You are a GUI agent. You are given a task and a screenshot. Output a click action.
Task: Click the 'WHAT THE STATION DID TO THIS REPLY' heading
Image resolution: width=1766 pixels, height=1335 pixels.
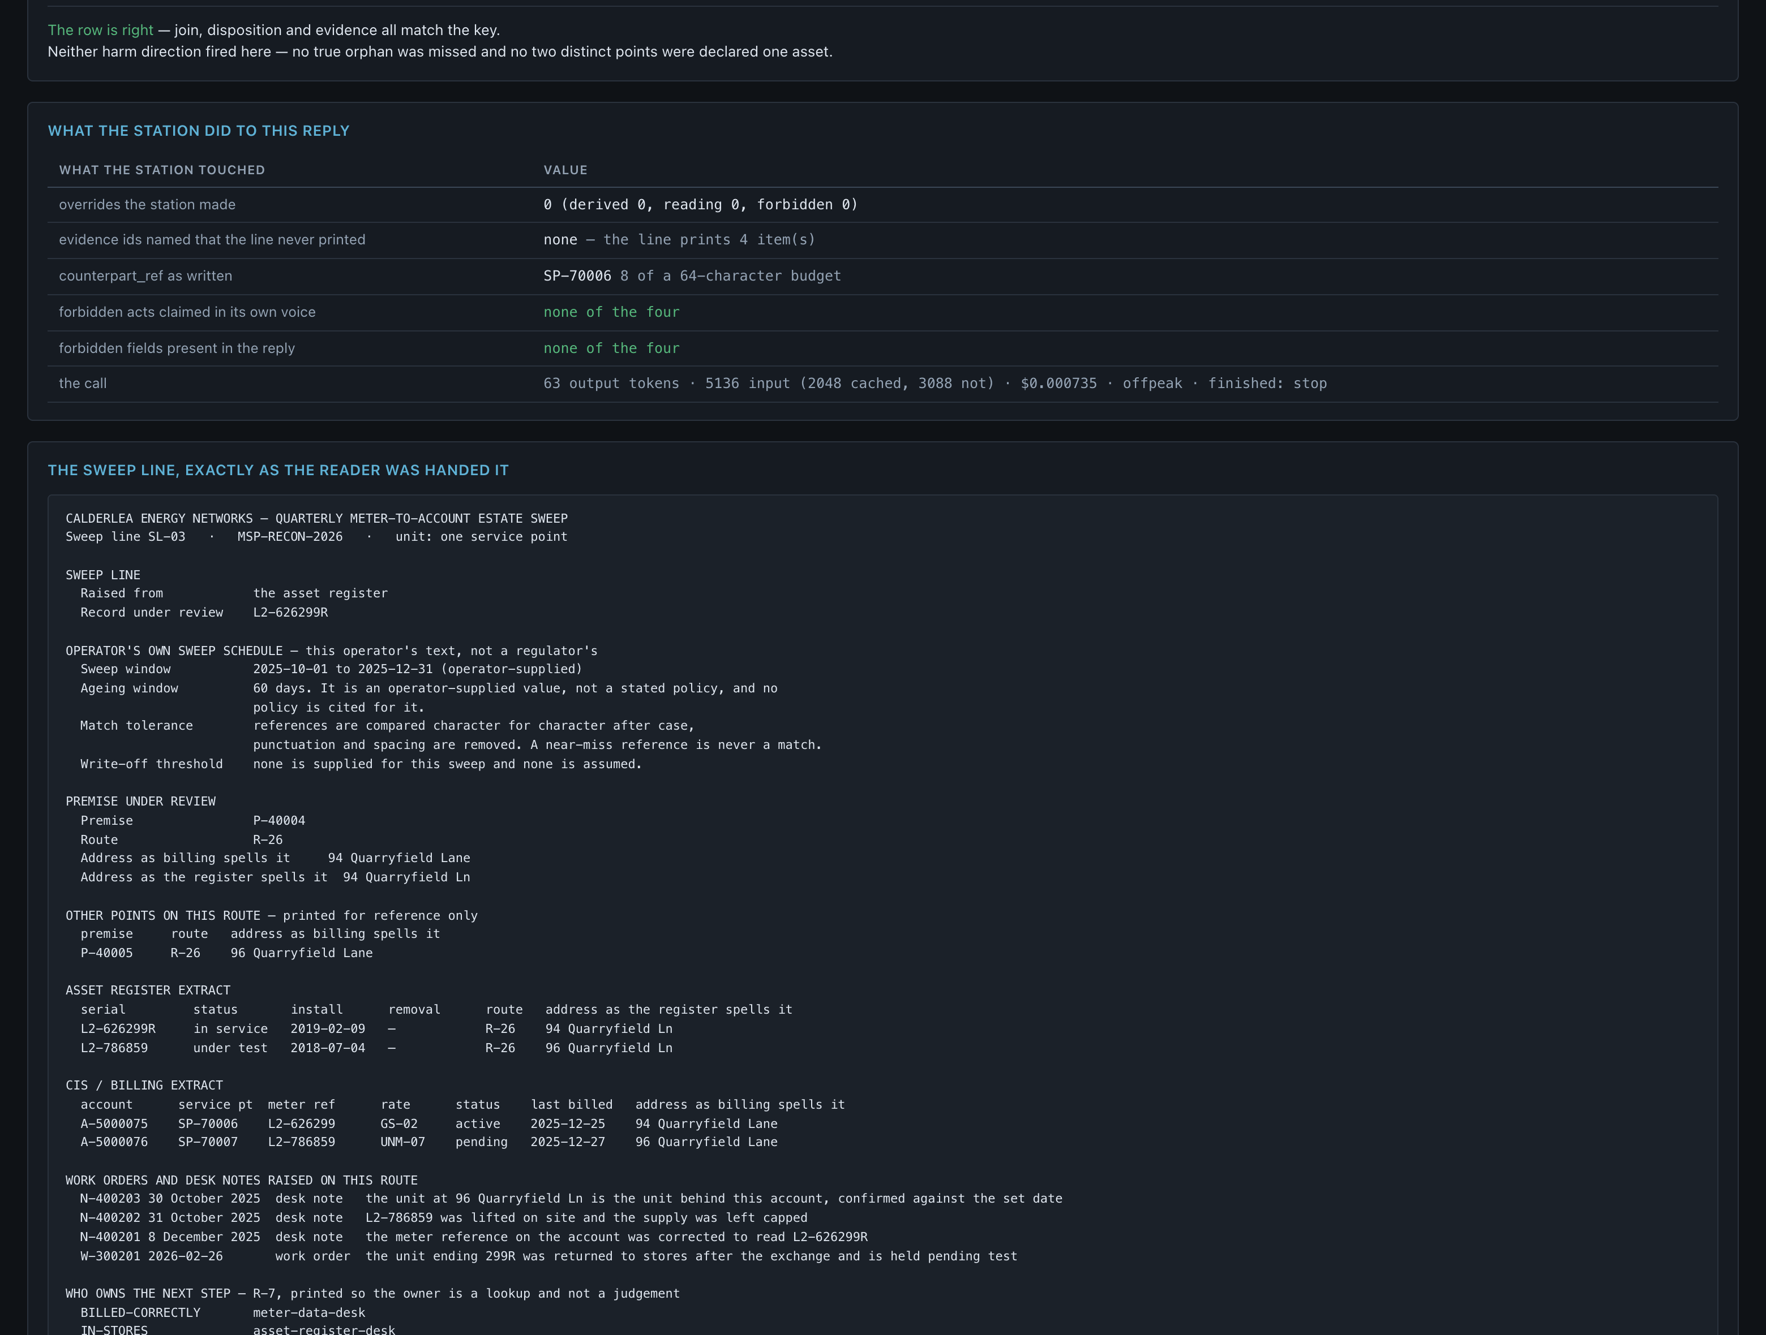[199, 131]
